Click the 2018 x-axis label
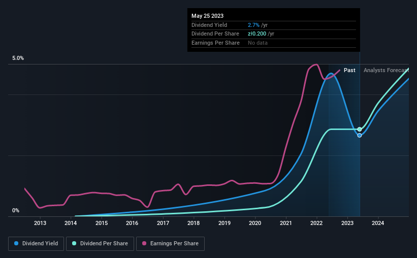The width and height of the screenshot is (417, 258). (194, 223)
